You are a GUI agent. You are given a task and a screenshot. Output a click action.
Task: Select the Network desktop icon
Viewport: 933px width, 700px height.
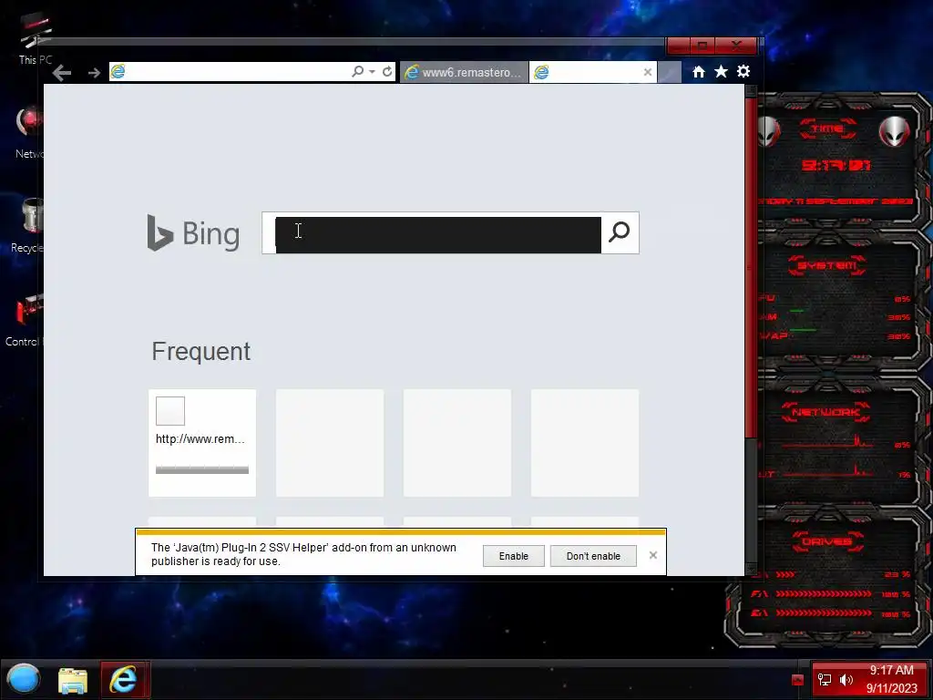(29, 132)
